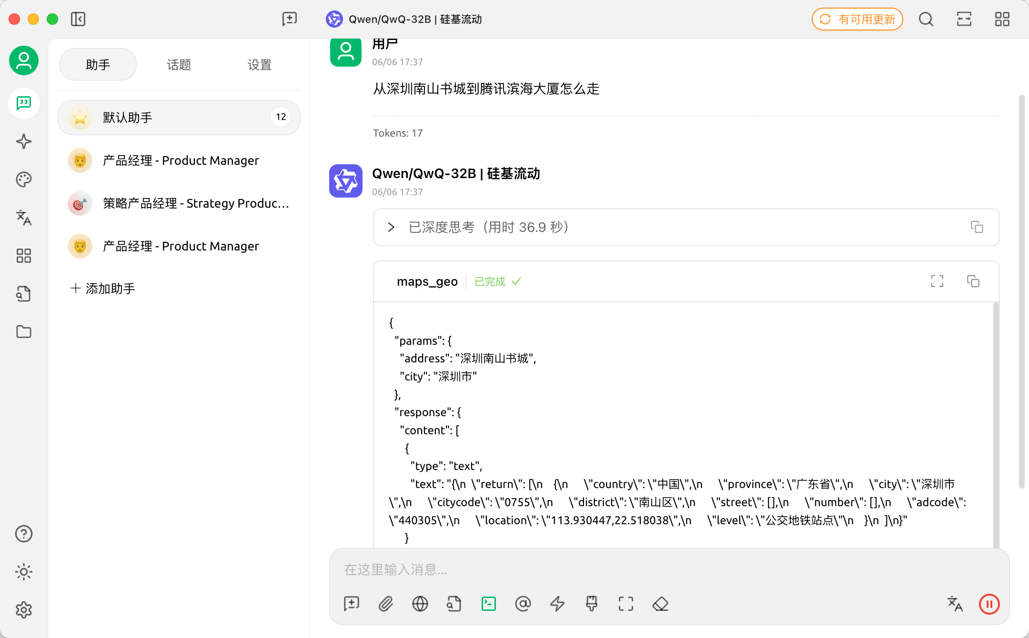Click the chat area vertical scrollbar

coord(1021,291)
